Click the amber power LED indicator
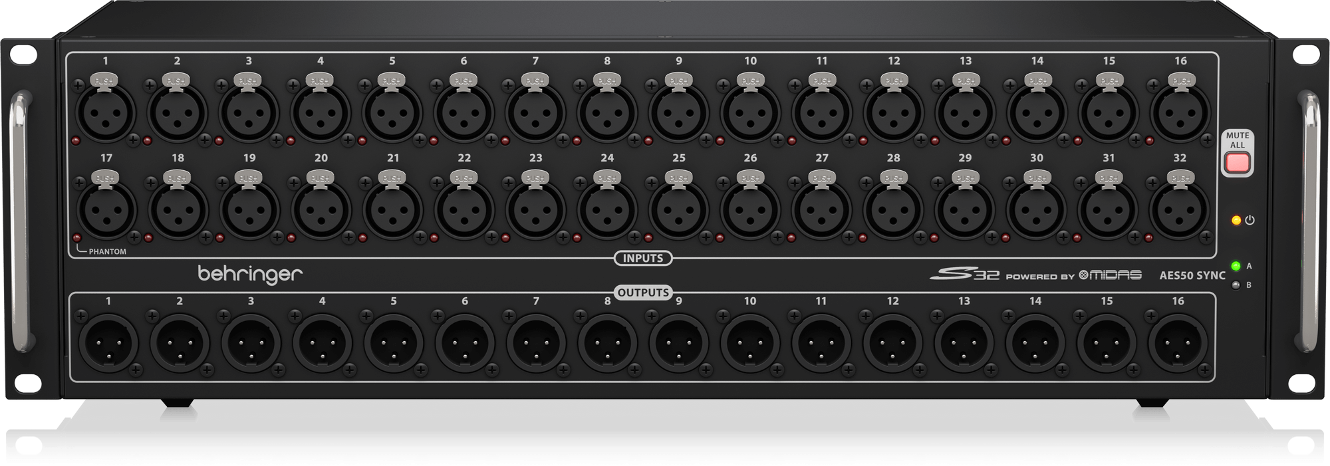This screenshot has width=1330, height=466. pyautogui.click(x=1236, y=220)
